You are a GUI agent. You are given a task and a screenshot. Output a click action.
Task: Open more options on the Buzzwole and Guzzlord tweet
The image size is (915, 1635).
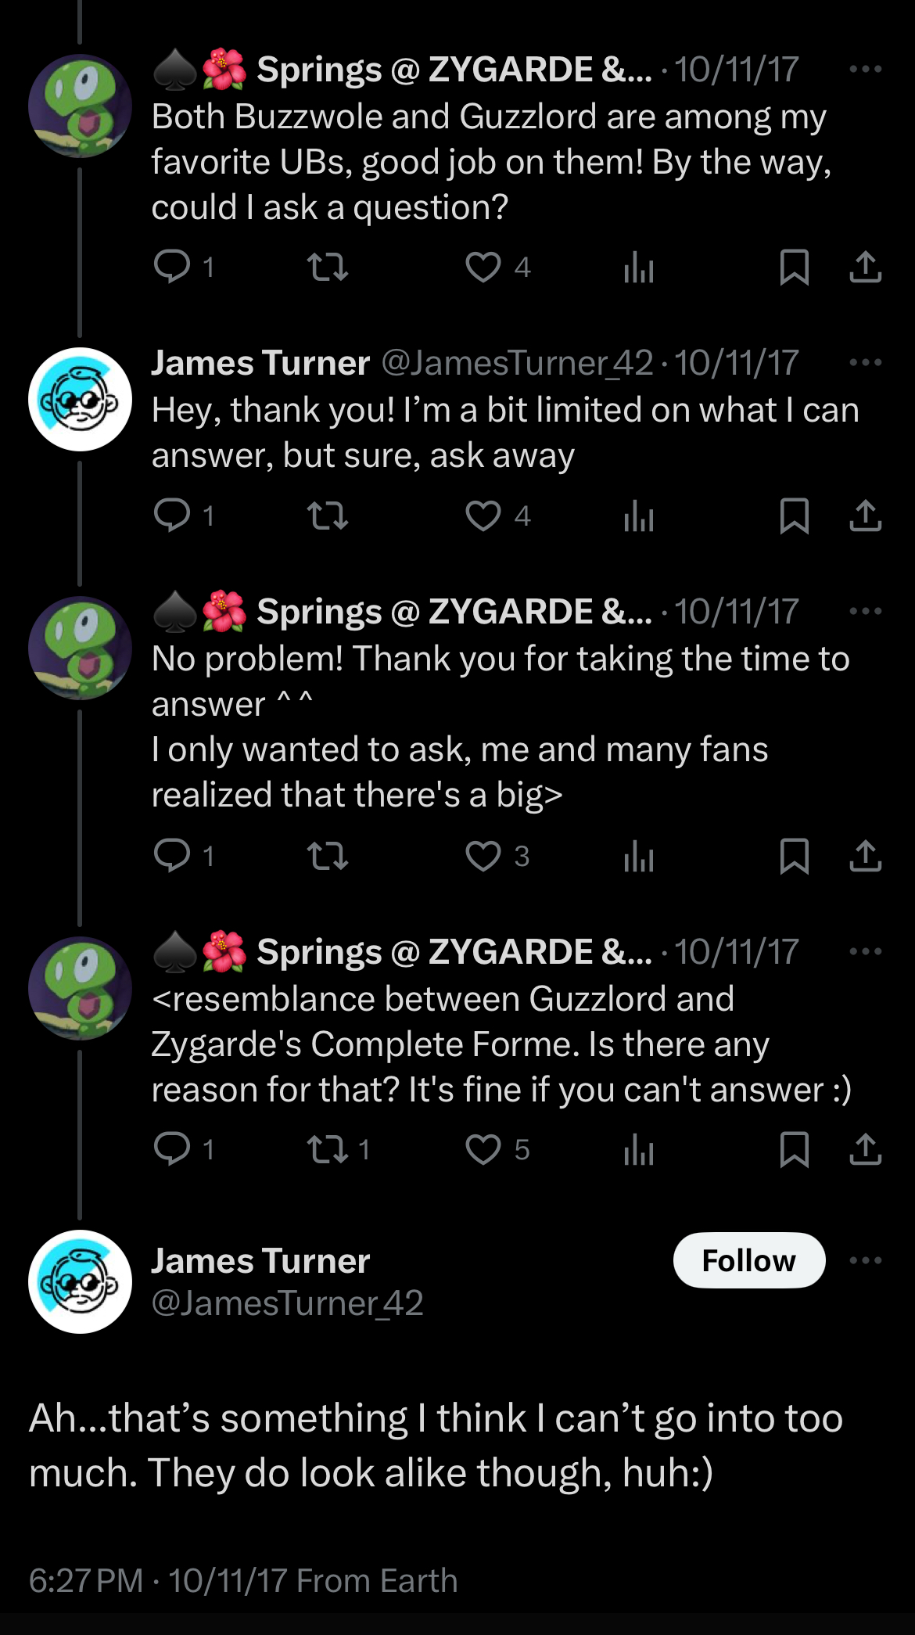point(865,69)
